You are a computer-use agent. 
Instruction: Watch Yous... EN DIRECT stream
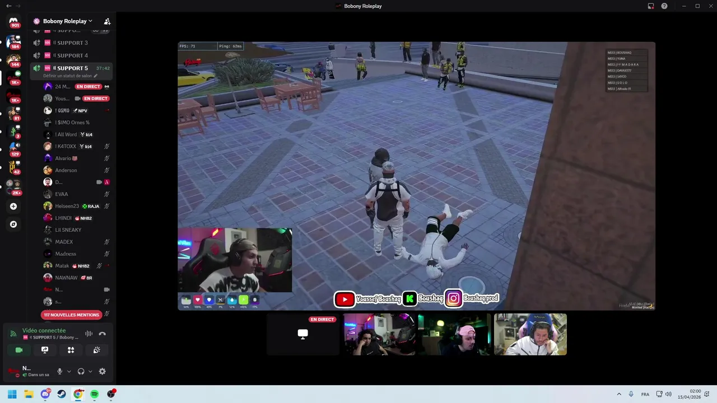pyautogui.click(x=77, y=99)
